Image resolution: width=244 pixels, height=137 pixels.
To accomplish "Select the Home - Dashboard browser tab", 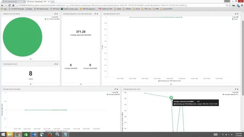I will click(x=37, y=2).
